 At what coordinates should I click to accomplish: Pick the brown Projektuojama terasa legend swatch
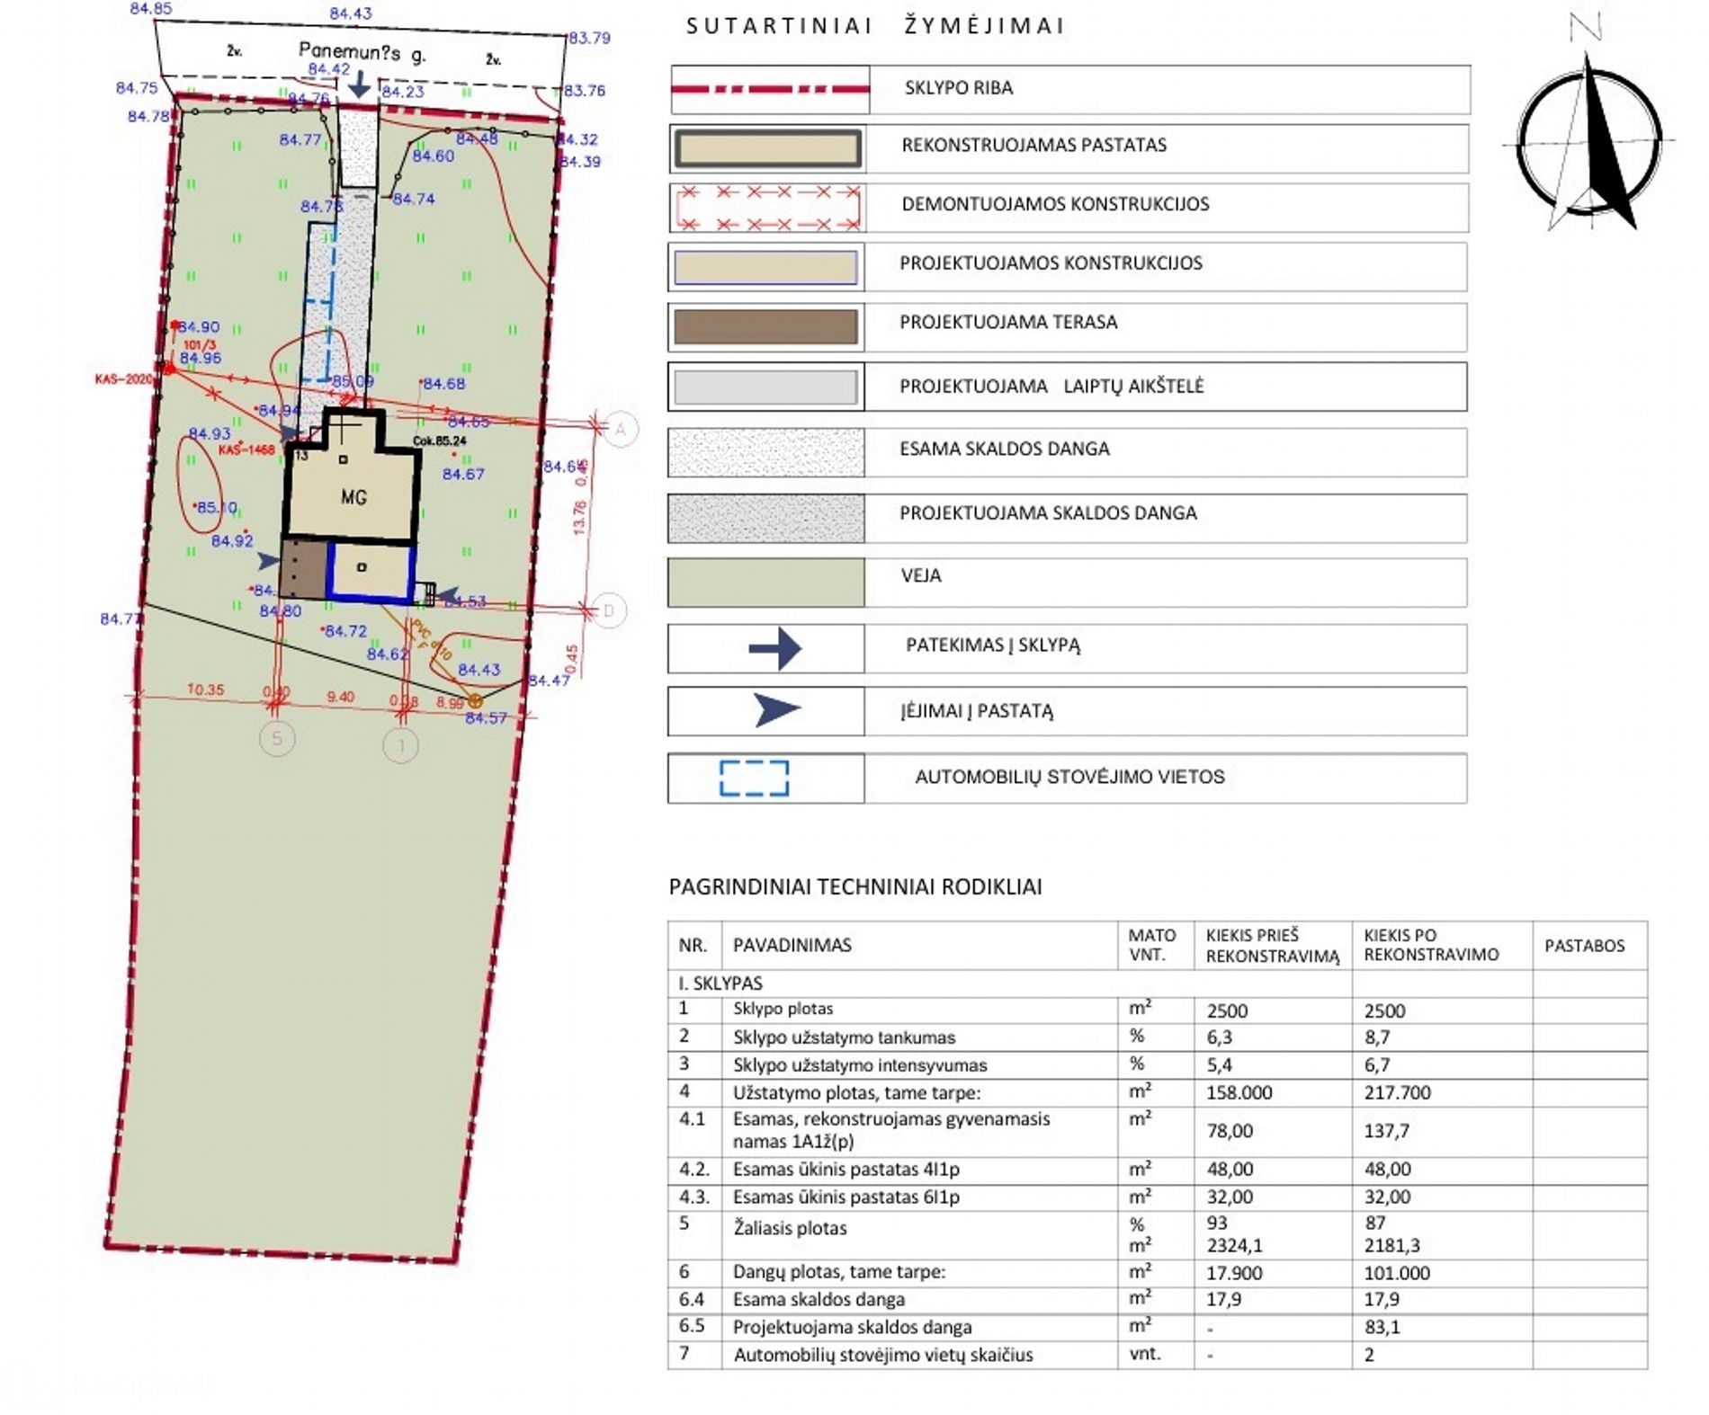click(765, 327)
